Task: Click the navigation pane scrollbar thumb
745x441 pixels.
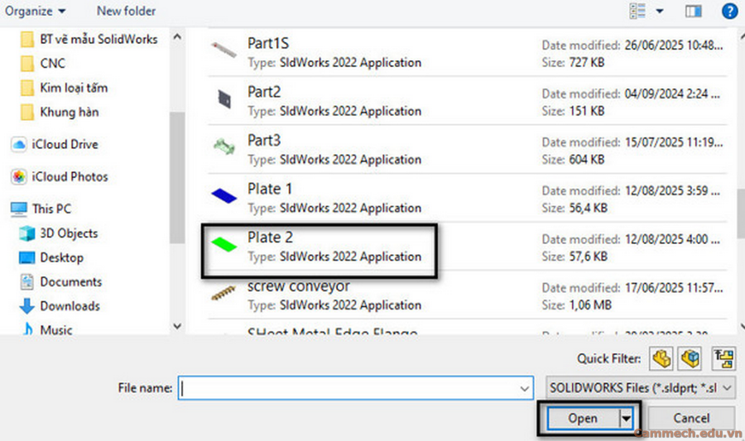Action: click(177, 178)
